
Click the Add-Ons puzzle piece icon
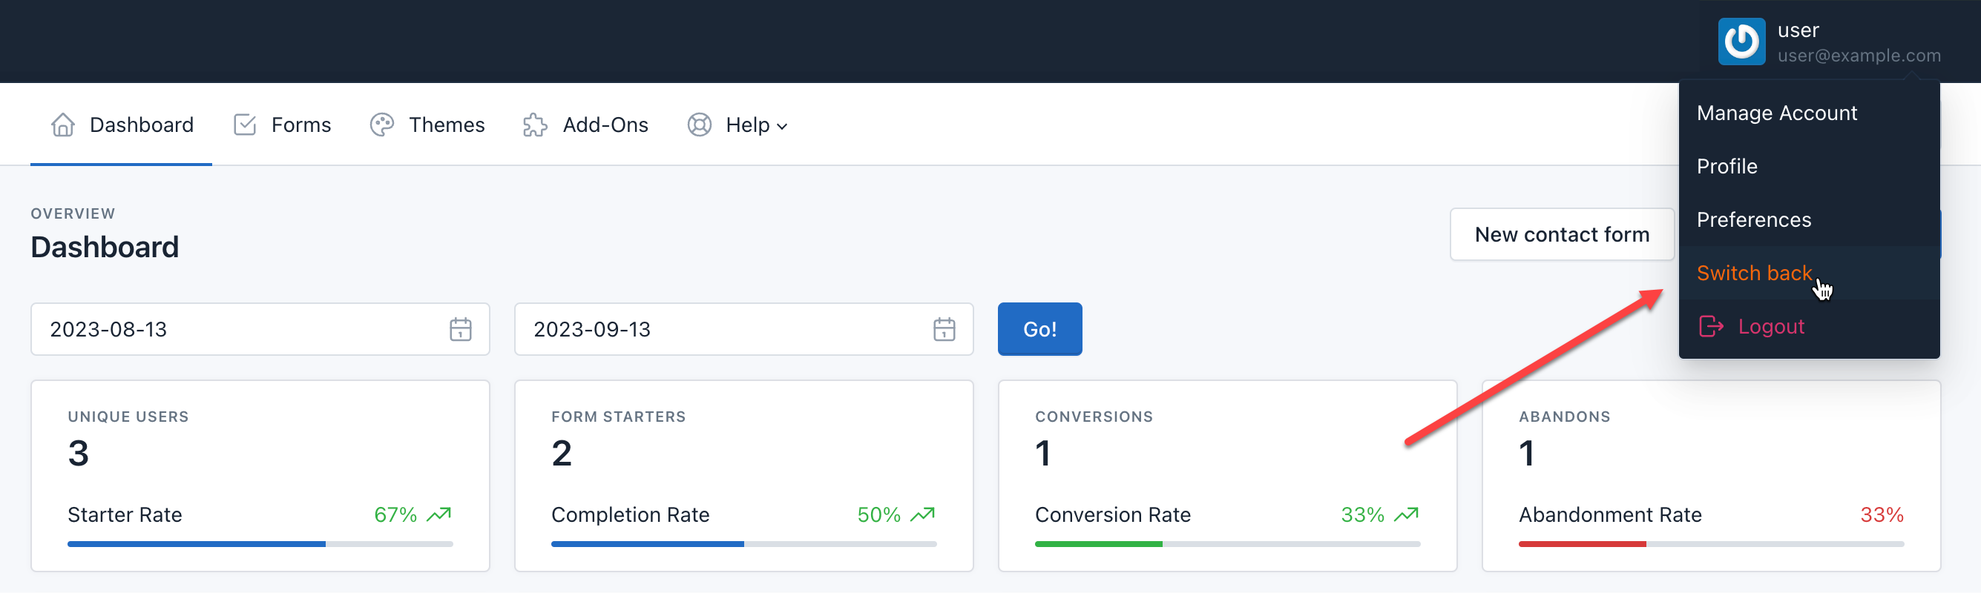pos(534,125)
